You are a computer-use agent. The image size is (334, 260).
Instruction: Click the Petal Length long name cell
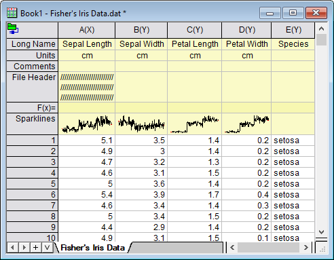(x=195, y=44)
